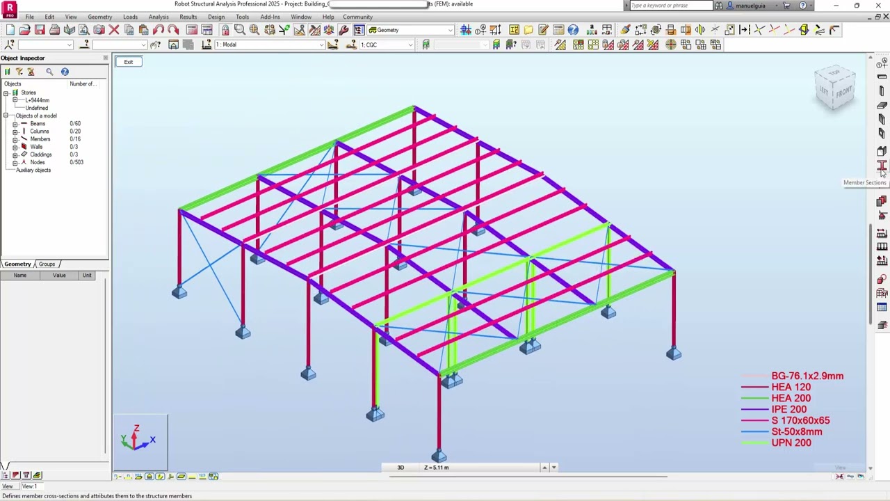Click the Copy icon in toolbar
The image size is (890, 501).
pyautogui.click(x=129, y=30)
